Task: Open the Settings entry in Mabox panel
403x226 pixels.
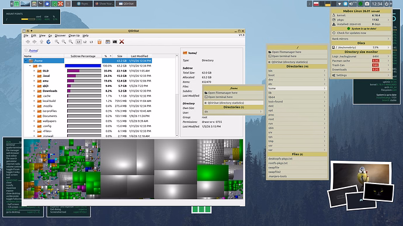Action: [x=360, y=75]
